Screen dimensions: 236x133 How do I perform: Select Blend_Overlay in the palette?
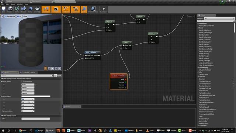204,54
